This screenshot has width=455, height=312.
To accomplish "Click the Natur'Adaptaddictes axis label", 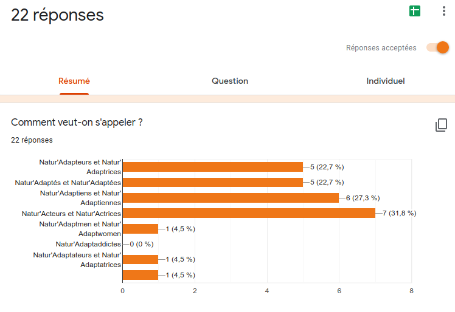I will point(88,244).
